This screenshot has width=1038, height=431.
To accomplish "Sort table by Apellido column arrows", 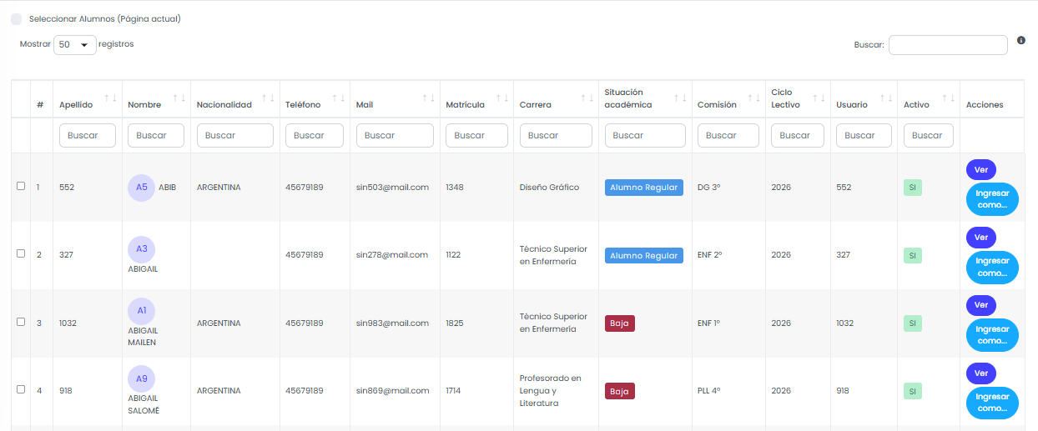I will click(110, 98).
